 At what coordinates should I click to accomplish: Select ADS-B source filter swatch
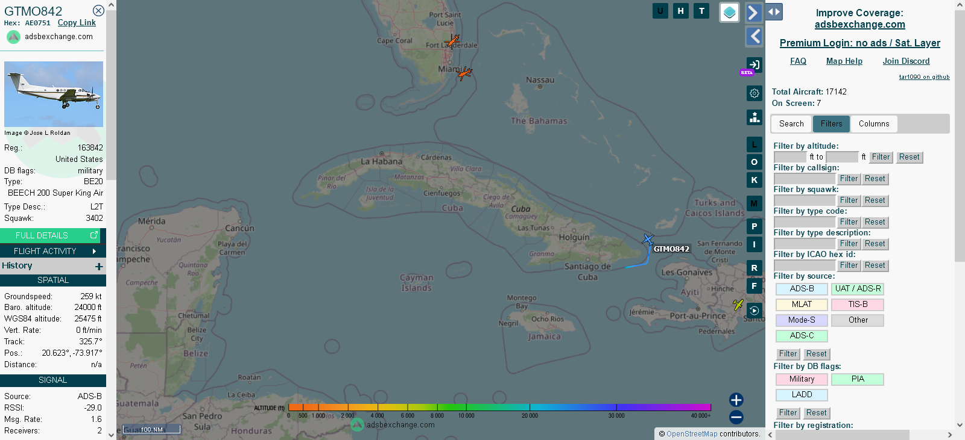[x=802, y=289]
